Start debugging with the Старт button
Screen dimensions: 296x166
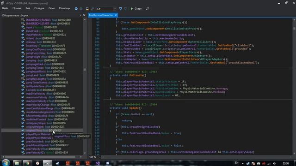pos(136,9)
